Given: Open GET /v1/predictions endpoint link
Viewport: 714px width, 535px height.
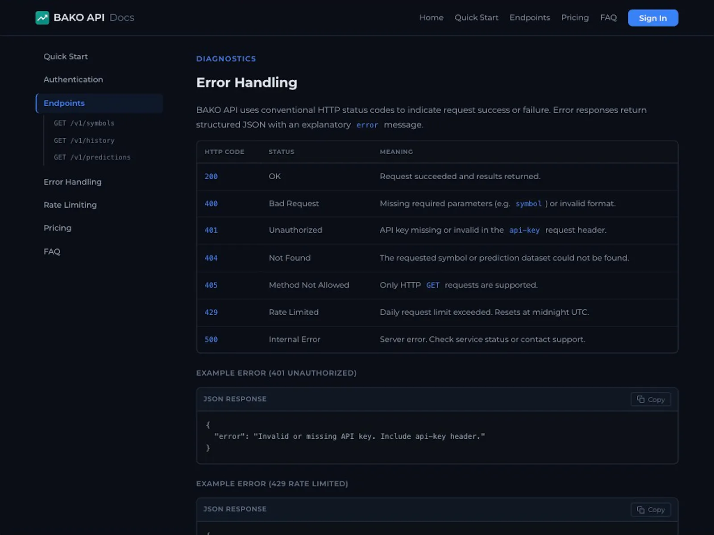Looking at the screenshot, I should pyautogui.click(x=92, y=157).
